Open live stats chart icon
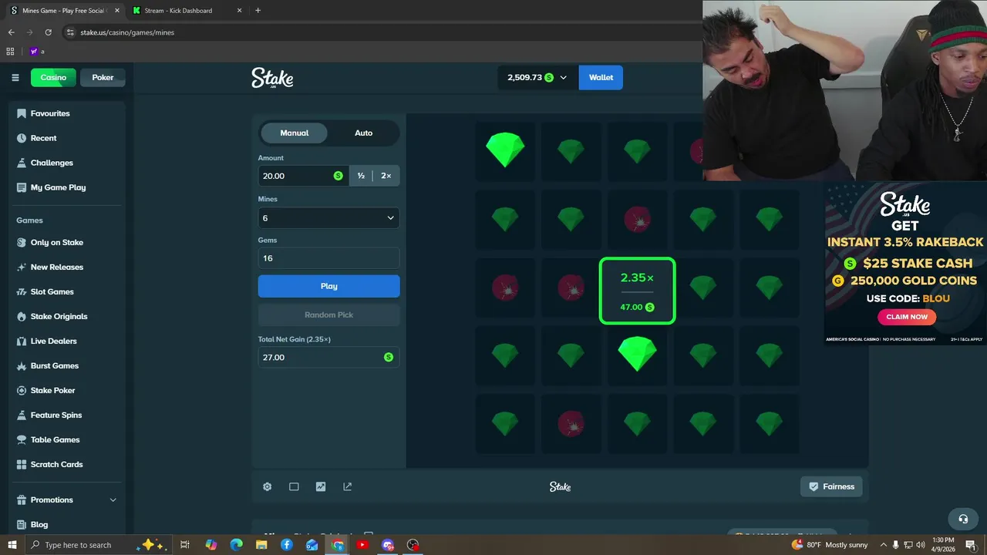The height and width of the screenshot is (555, 987). 321,486
